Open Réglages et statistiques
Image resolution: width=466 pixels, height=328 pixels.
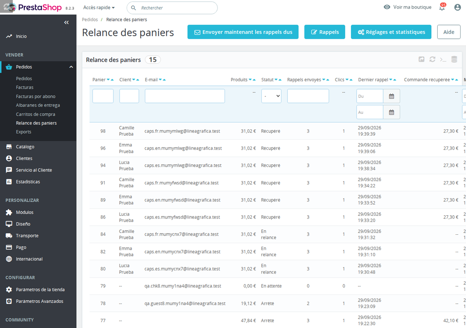391,32
